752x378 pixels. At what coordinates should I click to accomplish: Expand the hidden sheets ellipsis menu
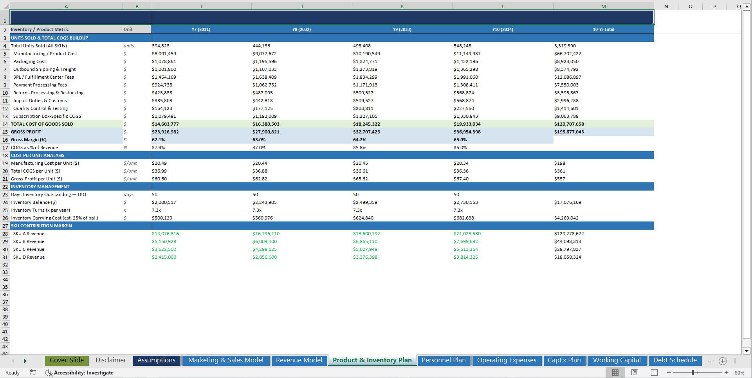(x=710, y=361)
